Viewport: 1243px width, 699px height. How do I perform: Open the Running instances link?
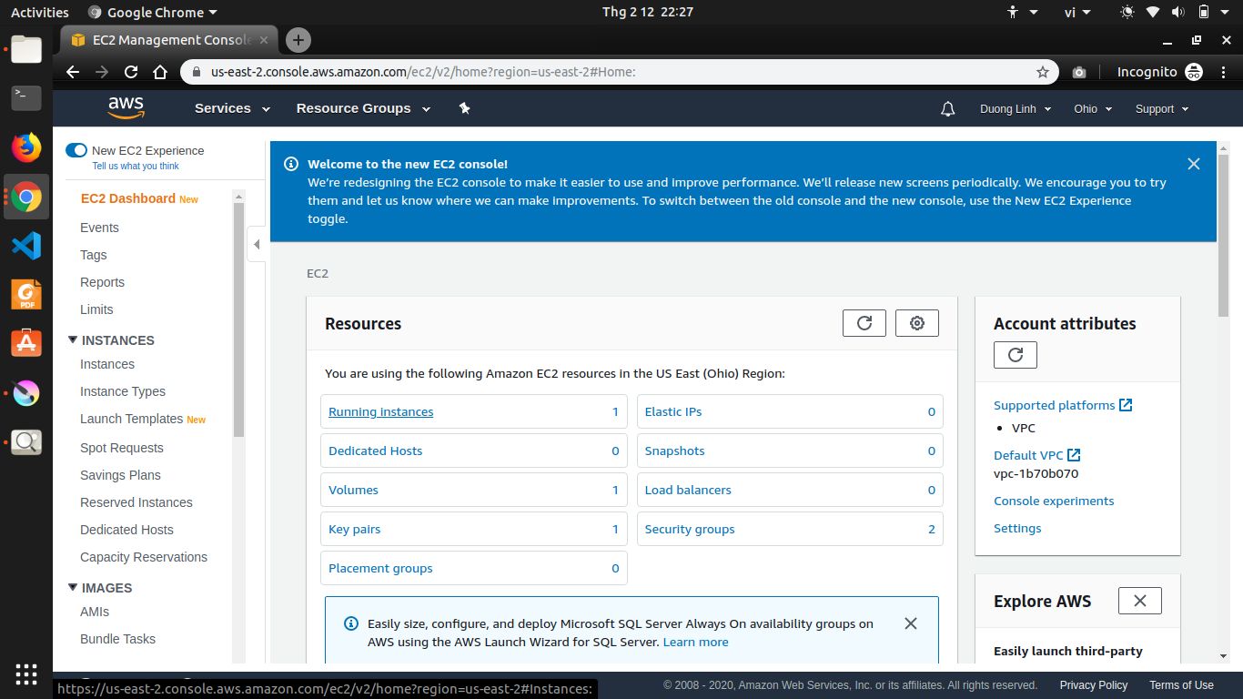coord(381,412)
